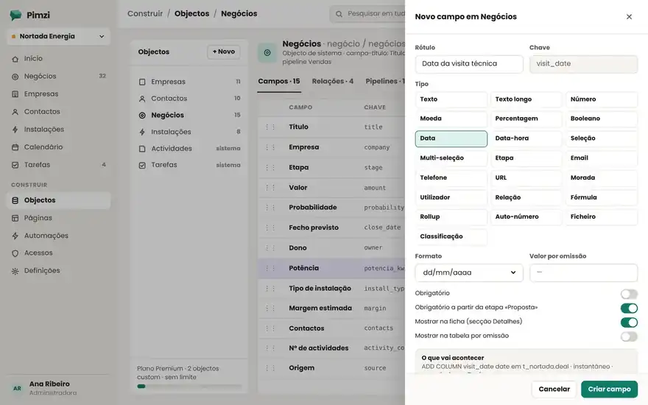Open Início via its home icon
Image resolution: width=648 pixels, height=405 pixels.
pyautogui.click(x=15, y=59)
